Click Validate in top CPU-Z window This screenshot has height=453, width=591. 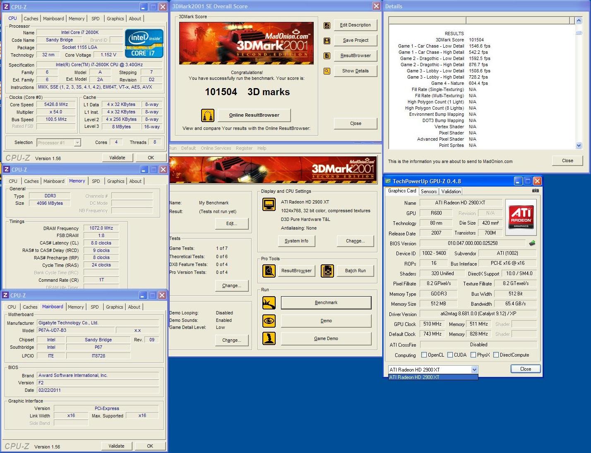117,158
